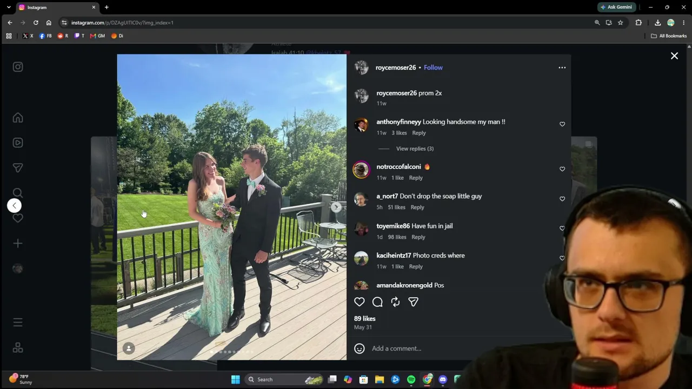Open Notifications heart icon in sidebar
This screenshot has width=692, height=389.
(18, 218)
